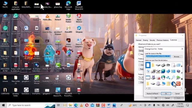Screen dimensions: 192x108
Task: Switch to the Security tab in Properties
Action: coord(152,40)
